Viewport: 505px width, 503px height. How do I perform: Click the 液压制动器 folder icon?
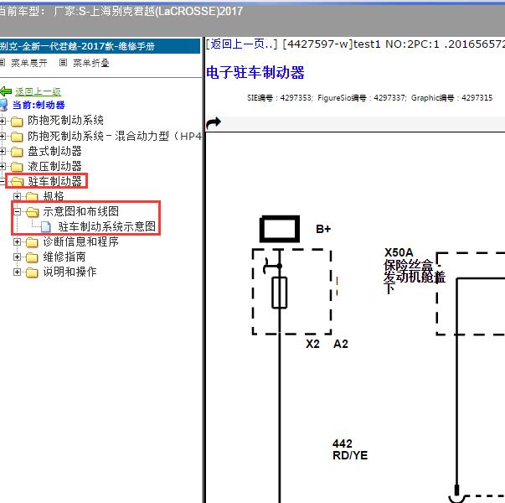(17, 167)
